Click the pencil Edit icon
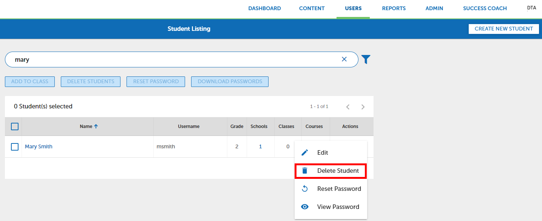The image size is (542, 221). [305, 152]
